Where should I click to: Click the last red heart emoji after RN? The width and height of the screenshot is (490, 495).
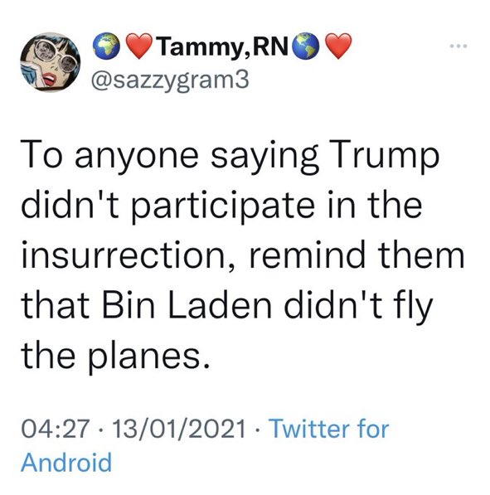point(338,46)
